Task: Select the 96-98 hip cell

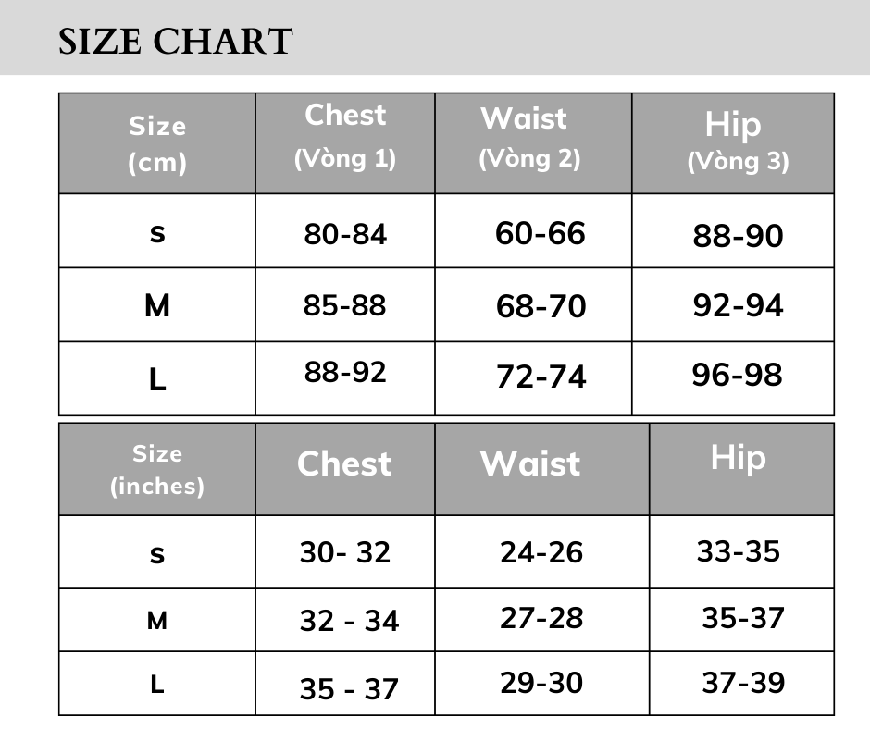Action: [x=737, y=375]
